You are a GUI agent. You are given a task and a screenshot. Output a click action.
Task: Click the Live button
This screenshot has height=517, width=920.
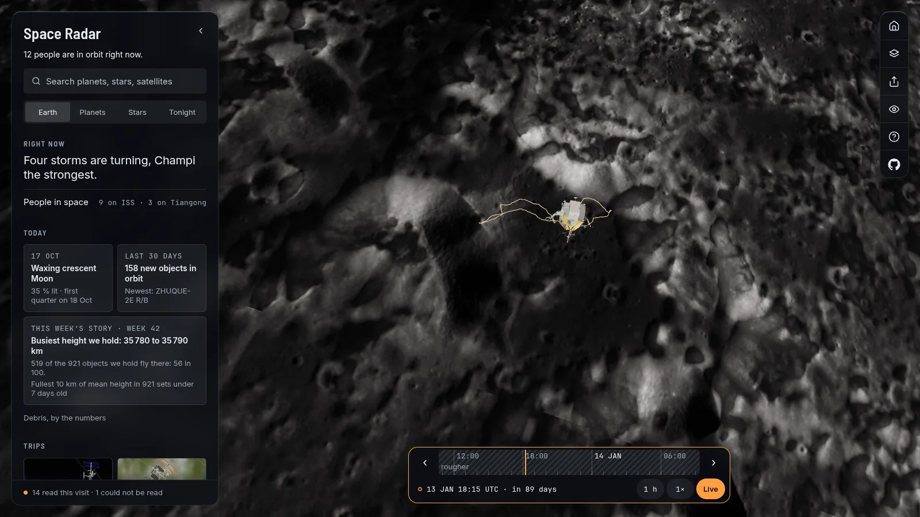(x=711, y=489)
